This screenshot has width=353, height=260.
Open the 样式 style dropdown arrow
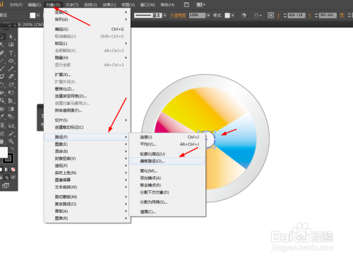pyautogui.click(x=233, y=16)
